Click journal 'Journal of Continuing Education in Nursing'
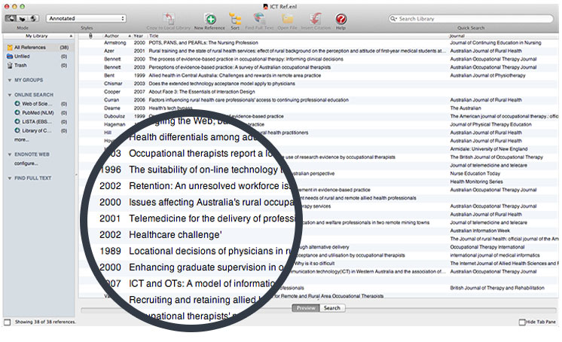The width and height of the screenshot is (562, 342). 496,43
